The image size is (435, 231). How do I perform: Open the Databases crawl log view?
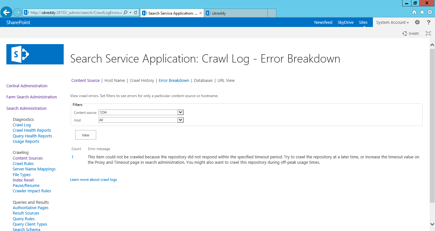click(x=203, y=80)
